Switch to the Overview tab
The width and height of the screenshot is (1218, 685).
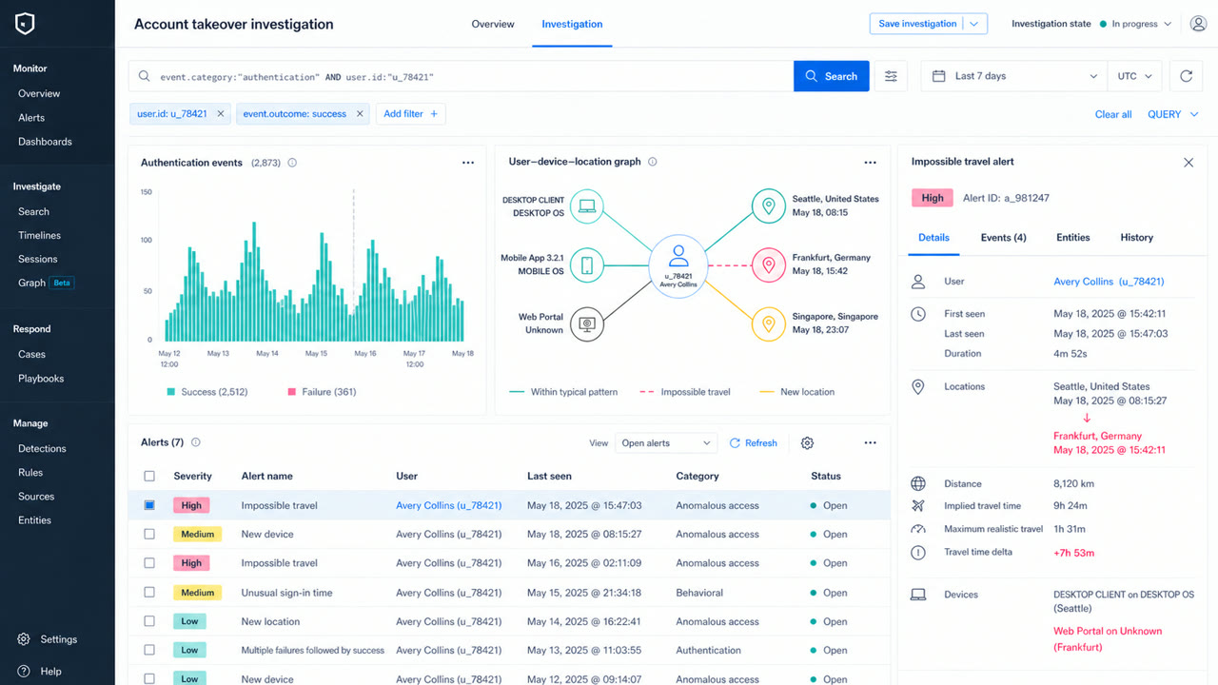493,24
